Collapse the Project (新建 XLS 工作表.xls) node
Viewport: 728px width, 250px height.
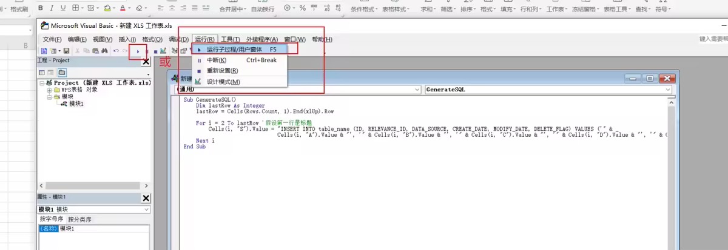[x=42, y=83]
